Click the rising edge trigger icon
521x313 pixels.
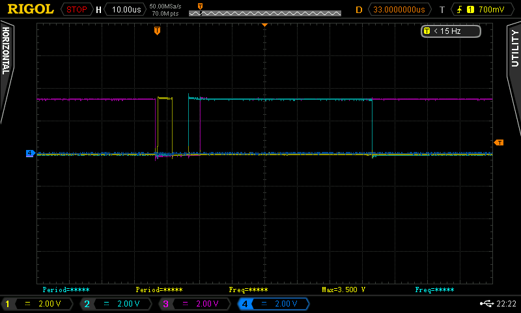click(460, 9)
